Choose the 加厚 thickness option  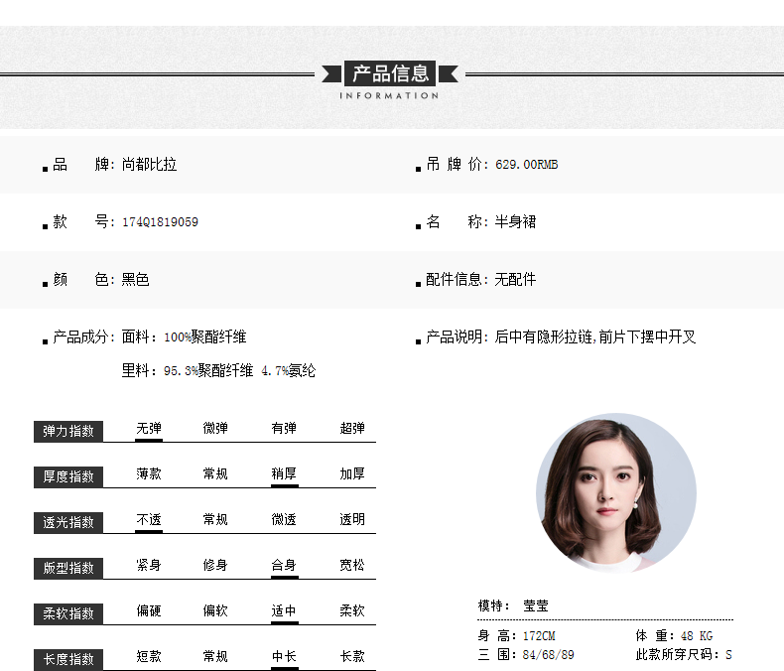coord(352,474)
